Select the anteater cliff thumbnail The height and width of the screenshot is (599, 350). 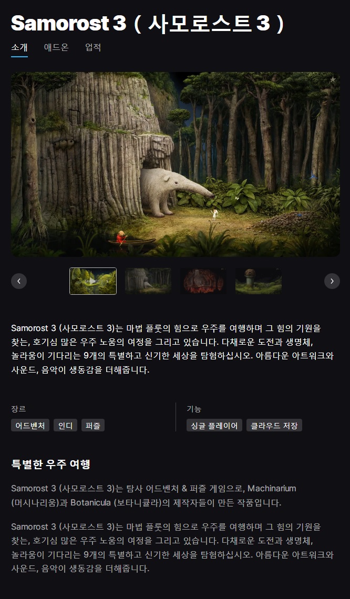148,281
